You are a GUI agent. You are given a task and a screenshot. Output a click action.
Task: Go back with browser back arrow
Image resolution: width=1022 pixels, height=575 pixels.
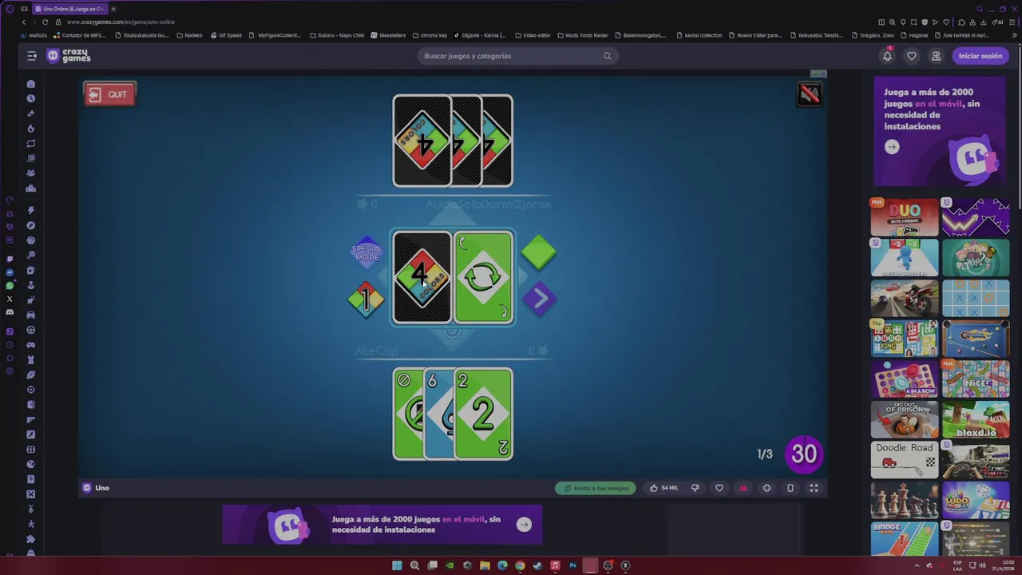click(x=24, y=22)
